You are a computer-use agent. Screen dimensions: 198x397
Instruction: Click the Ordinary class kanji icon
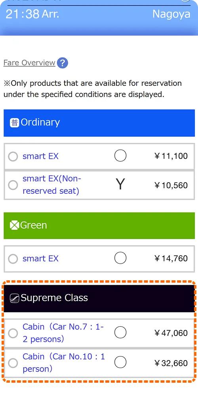(x=14, y=123)
